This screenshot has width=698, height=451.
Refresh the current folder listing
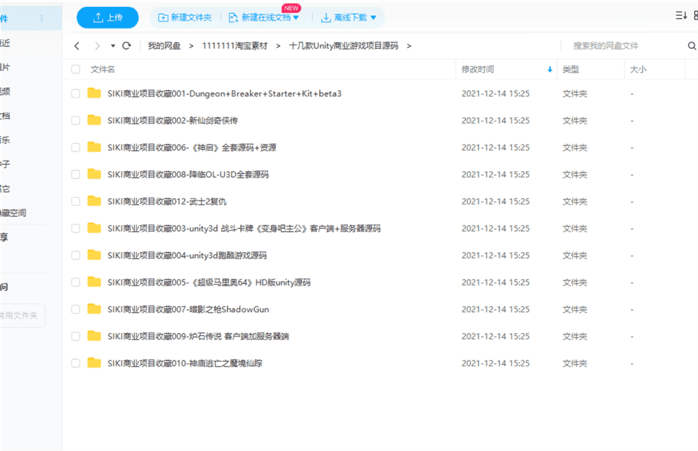(127, 45)
